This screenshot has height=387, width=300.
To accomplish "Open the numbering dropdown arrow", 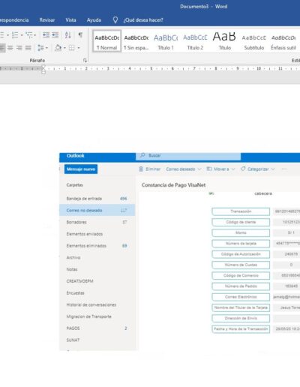I will click(x=22, y=35).
